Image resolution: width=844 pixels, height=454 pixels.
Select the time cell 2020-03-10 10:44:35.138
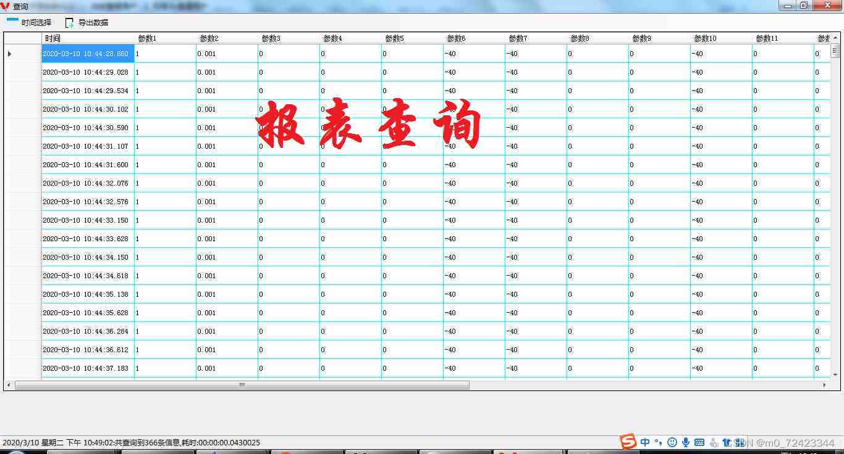88,294
